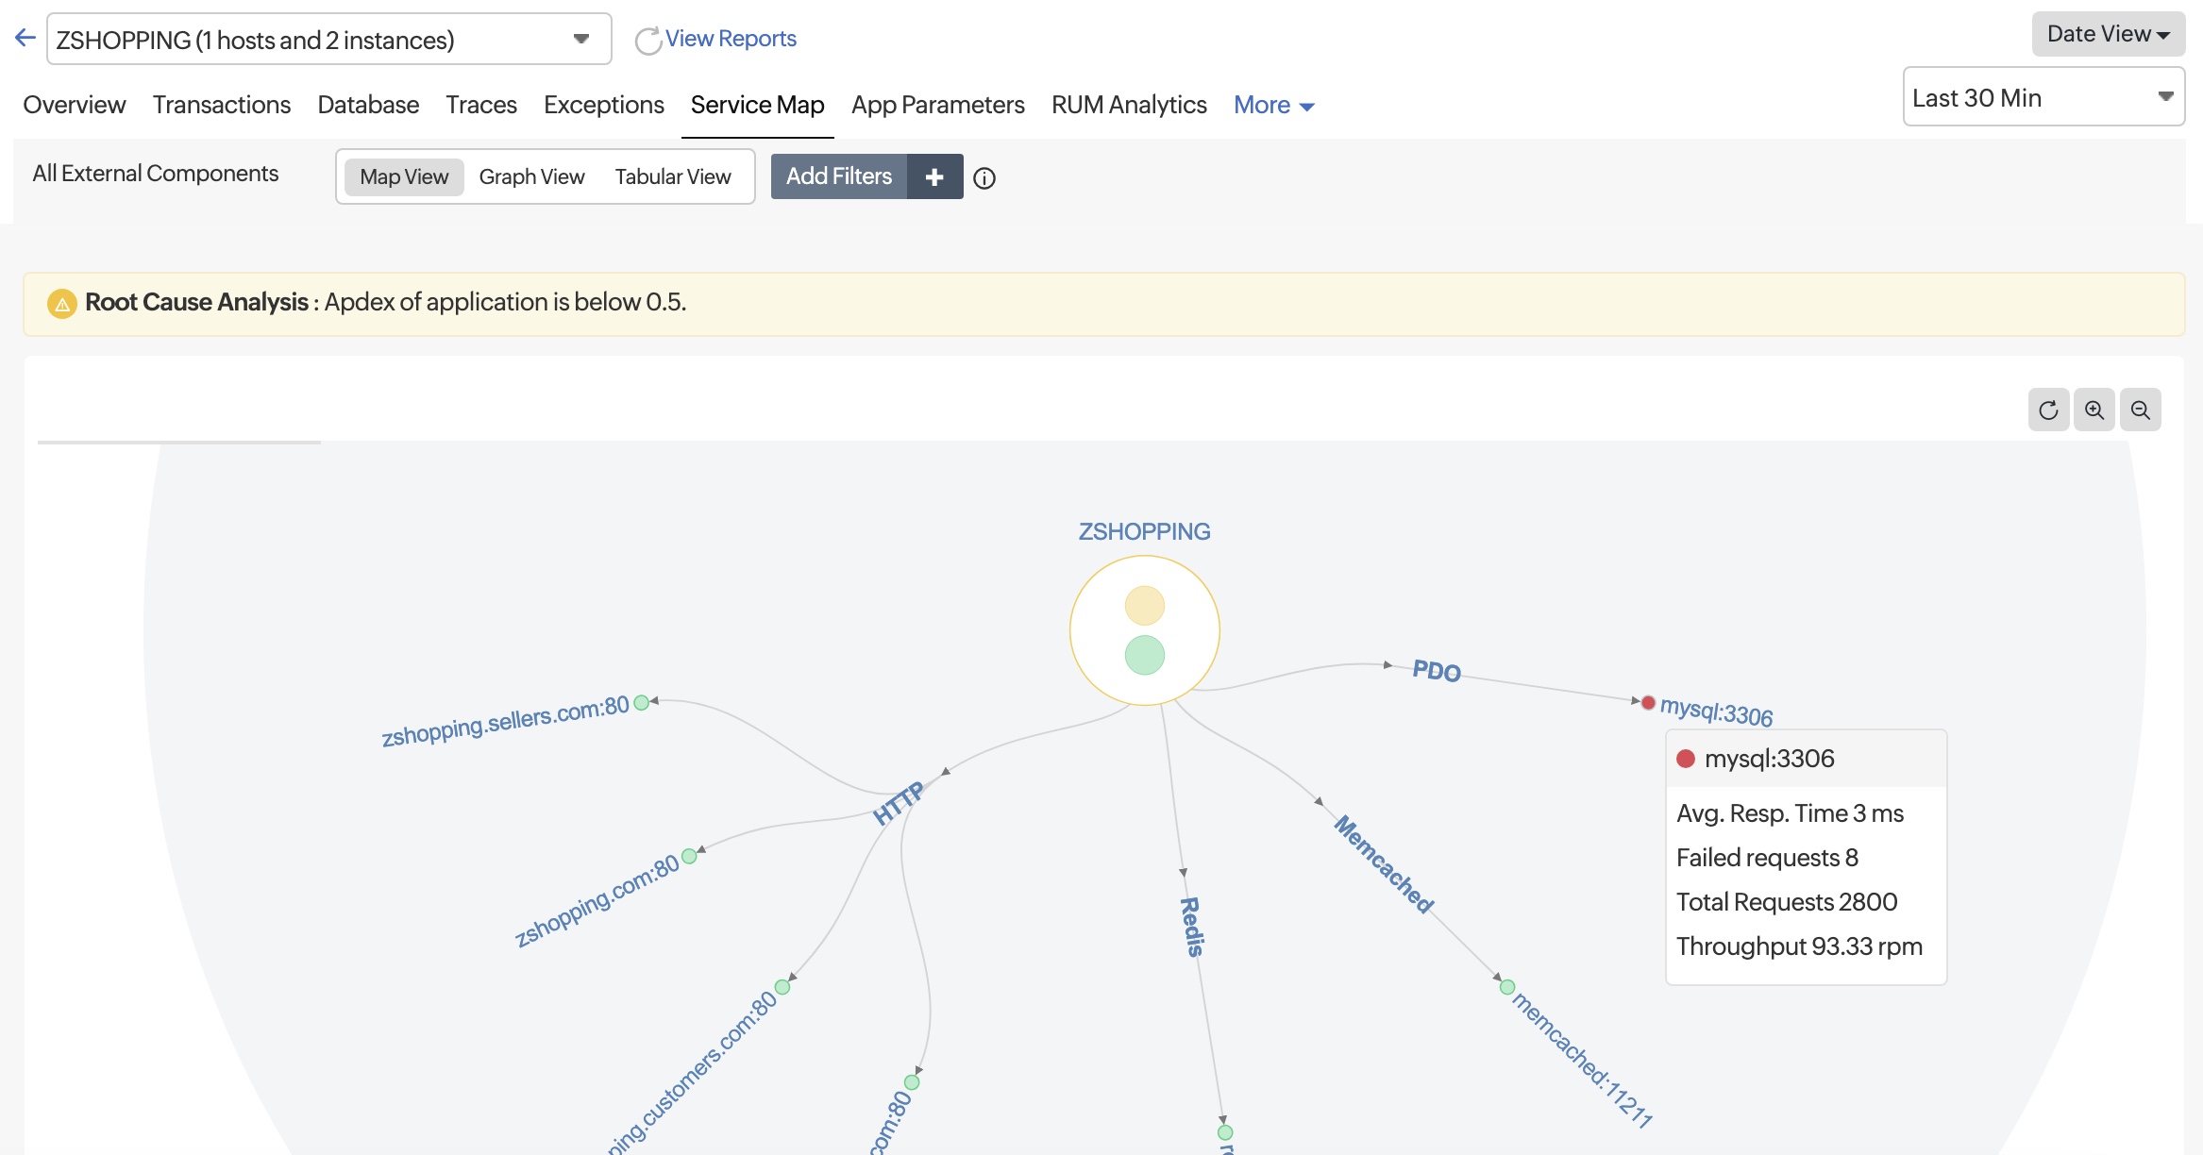Viewport: 2203px width, 1155px height.
Task: Zoom into the service map
Action: [2094, 410]
